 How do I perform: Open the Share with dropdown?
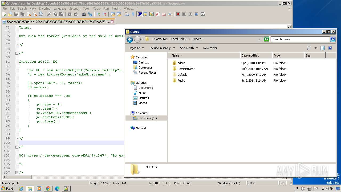click(189, 48)
